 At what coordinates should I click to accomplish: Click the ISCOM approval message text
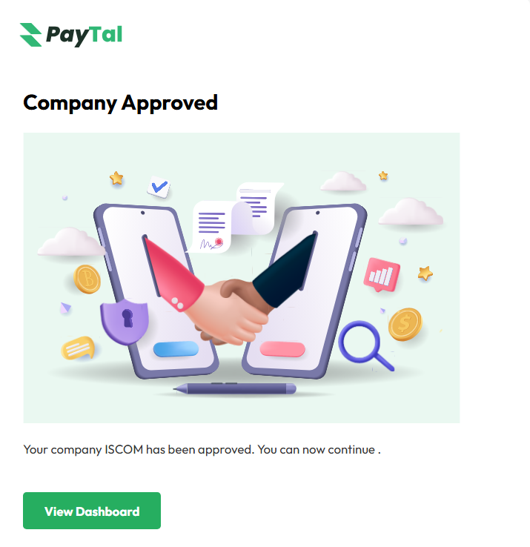(x=202, y=450)
